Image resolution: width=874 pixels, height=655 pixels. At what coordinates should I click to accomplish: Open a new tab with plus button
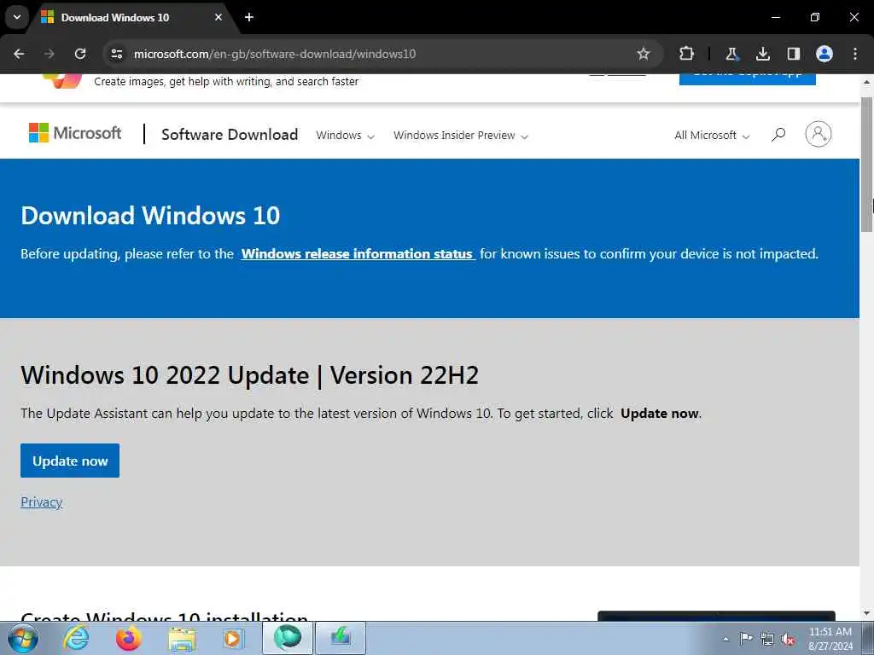coord(249,17)
